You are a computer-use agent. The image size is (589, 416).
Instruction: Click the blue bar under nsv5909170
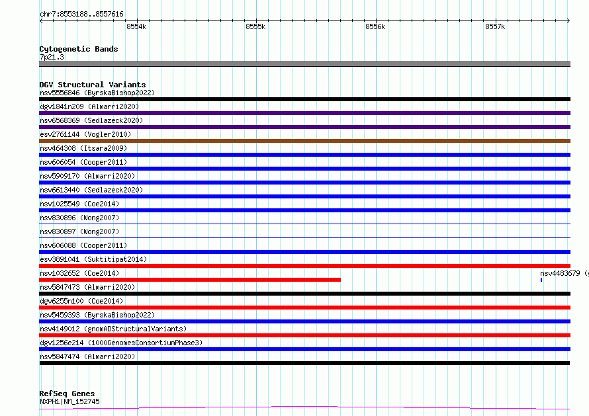coord(304,183)
